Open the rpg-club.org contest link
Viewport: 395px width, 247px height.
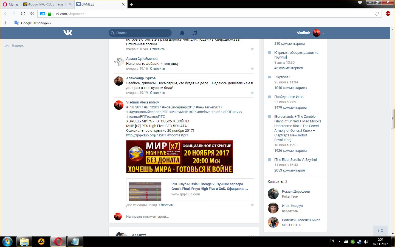click(157, 135)
